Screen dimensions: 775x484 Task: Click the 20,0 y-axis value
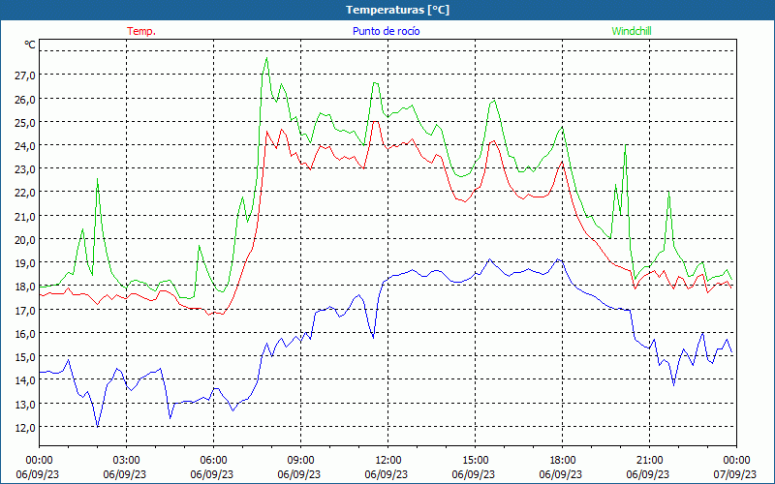(x=25, y=239)
